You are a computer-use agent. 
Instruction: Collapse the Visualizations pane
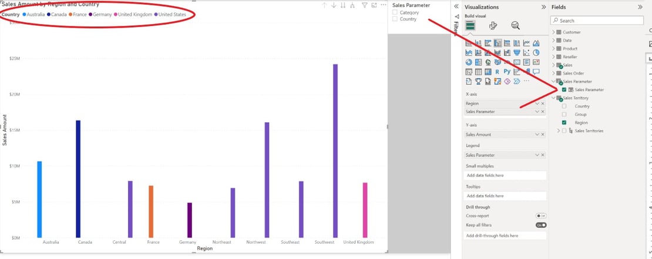[x=543, y=7]
